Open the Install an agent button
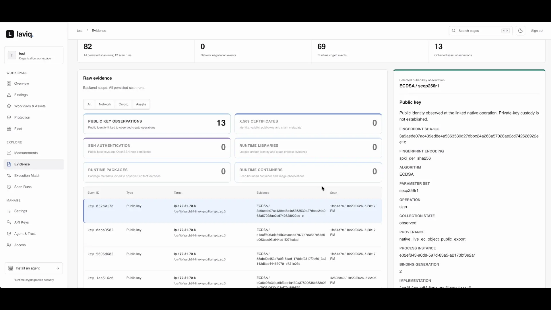 coord(34,268)
